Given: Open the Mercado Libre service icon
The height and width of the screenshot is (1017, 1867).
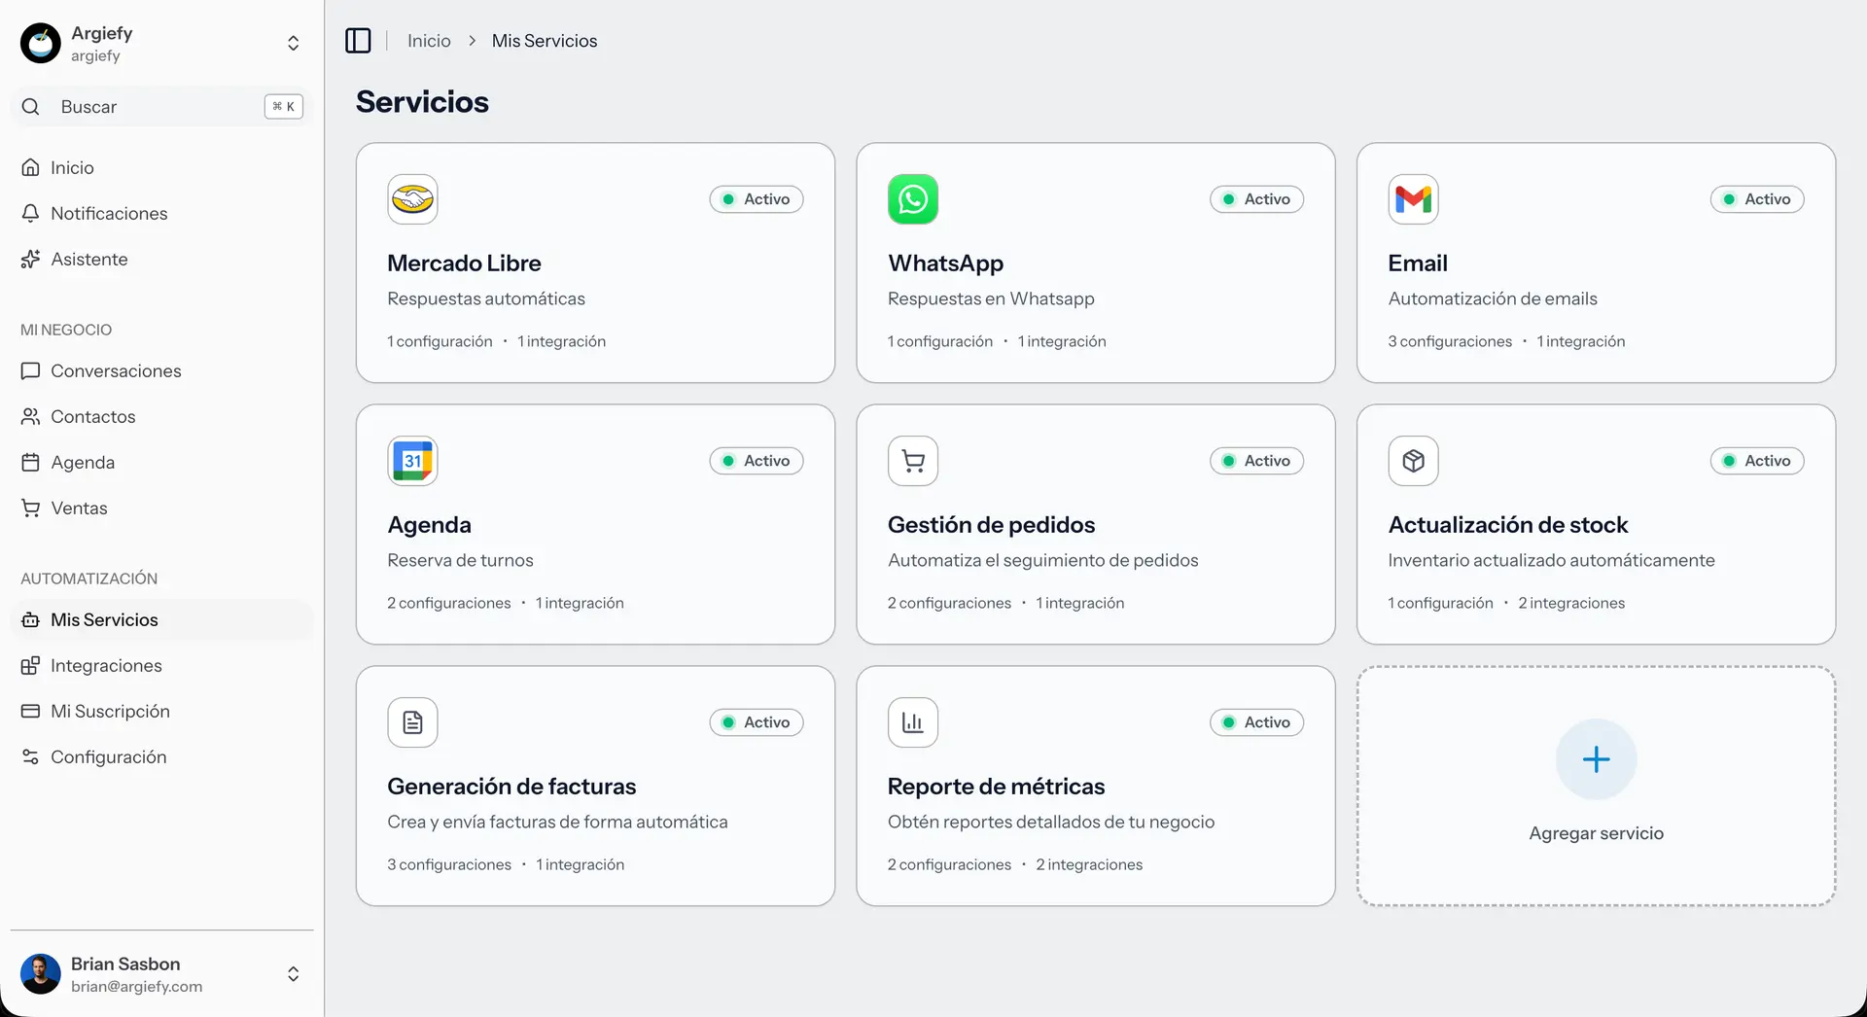Looking at the screenshot, I should [412, 199].
